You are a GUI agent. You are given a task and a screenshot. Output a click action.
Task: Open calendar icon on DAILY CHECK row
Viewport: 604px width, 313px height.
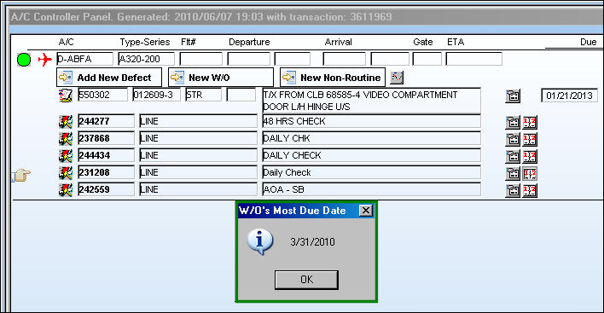click(513, 156)
